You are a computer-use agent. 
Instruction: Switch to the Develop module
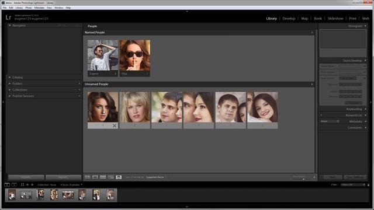289,19
